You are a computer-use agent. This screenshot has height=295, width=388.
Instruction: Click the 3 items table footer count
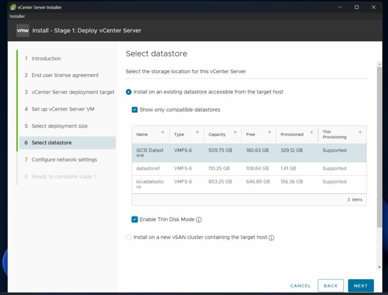coord(355,200)
